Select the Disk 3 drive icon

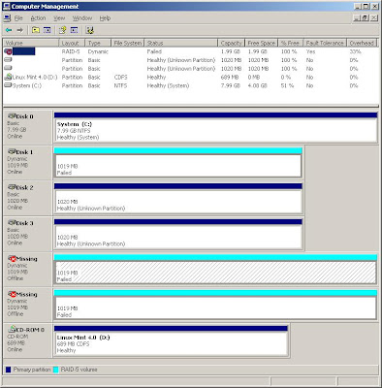coord(12,223)
